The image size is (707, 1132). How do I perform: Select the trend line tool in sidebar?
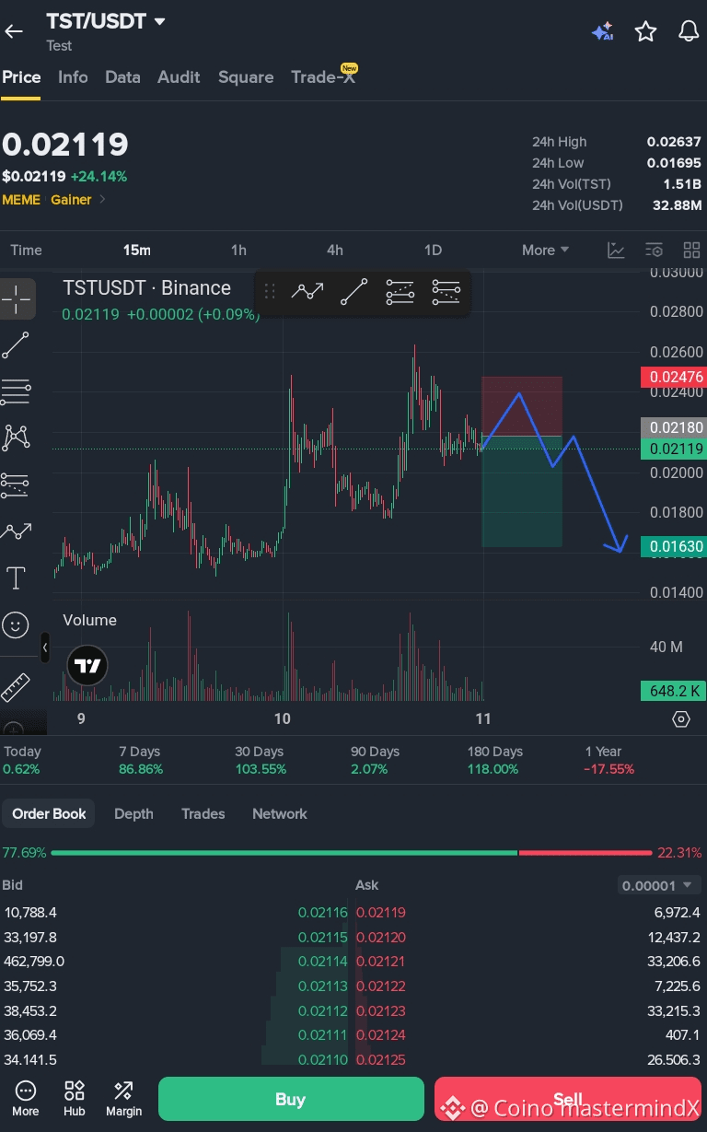point(16,345)
